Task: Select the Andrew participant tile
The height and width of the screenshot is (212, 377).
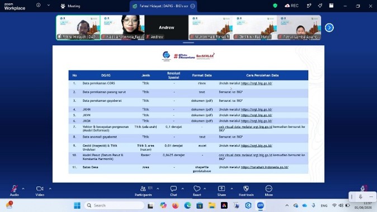Action: 166,27
